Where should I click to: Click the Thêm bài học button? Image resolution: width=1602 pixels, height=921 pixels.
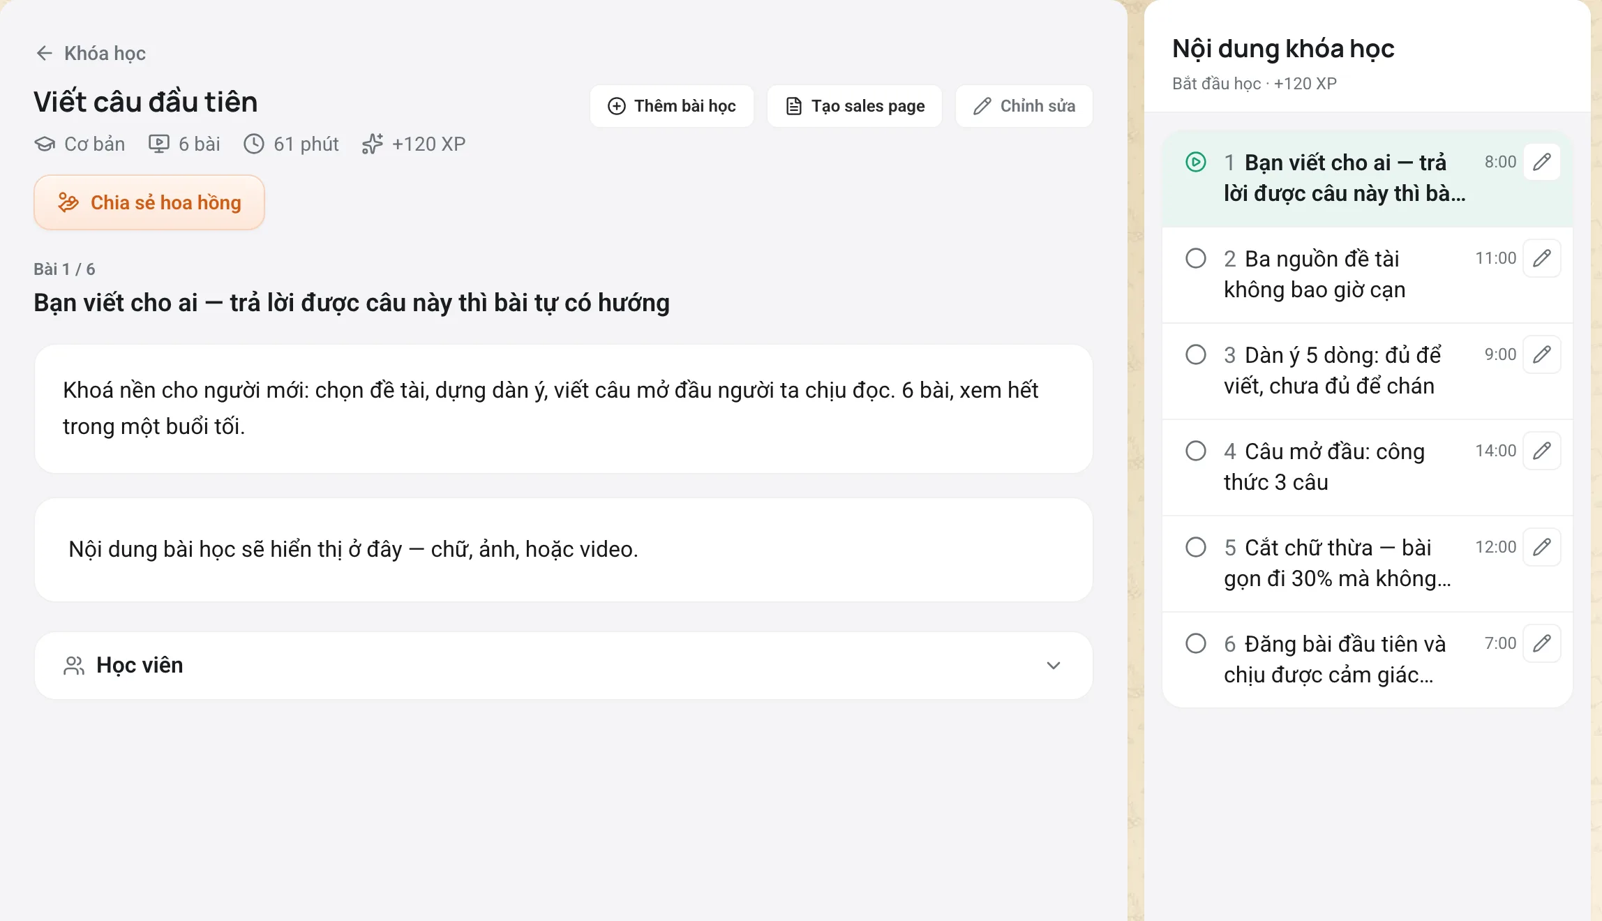(x=671, y=106)
